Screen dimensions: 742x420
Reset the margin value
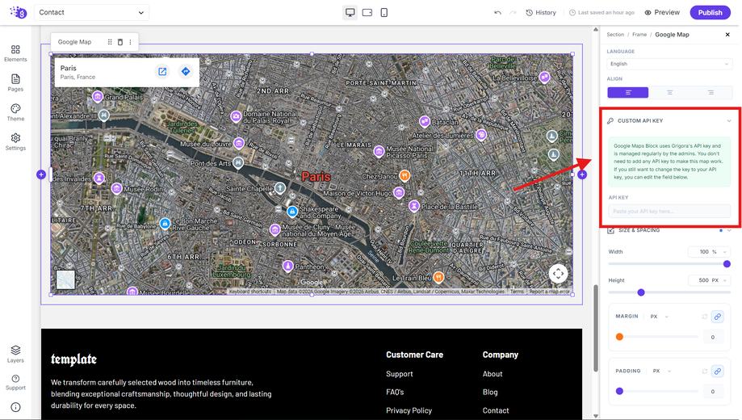click(705, 317)
